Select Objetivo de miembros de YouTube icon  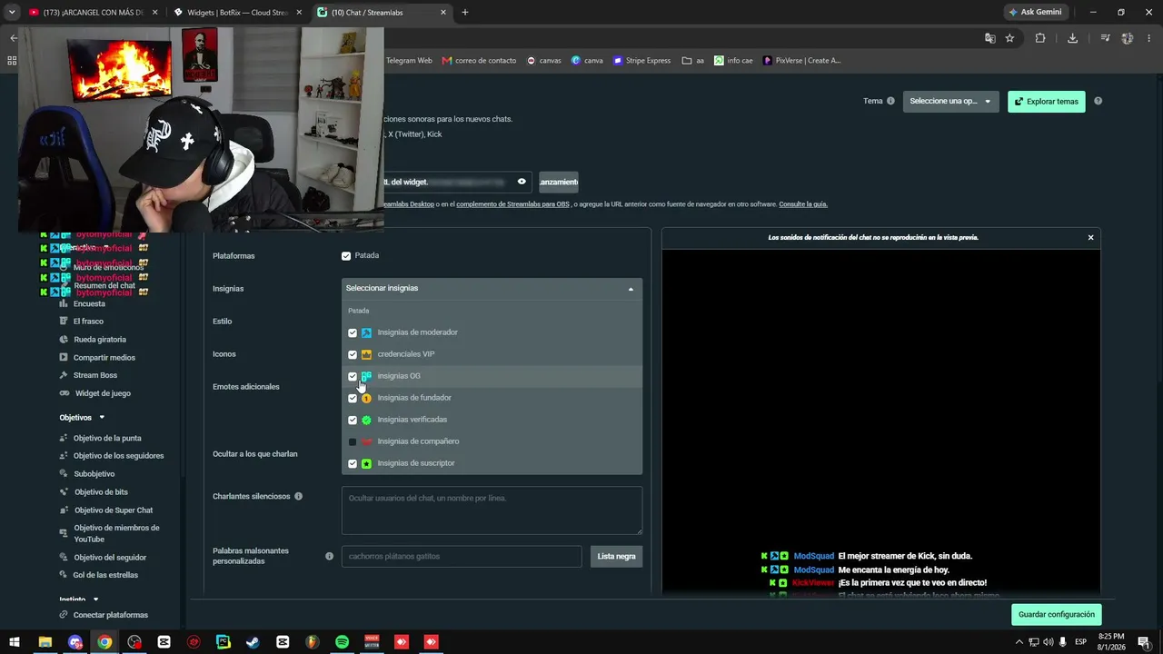click(64, 533)
